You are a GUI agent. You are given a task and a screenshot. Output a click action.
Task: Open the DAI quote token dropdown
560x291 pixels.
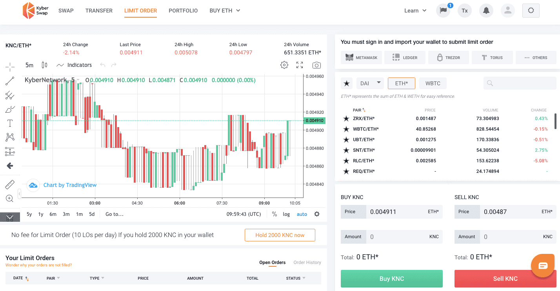370,83
